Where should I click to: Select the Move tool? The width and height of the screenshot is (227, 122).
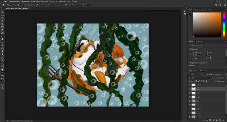click(x=2, y=12)
